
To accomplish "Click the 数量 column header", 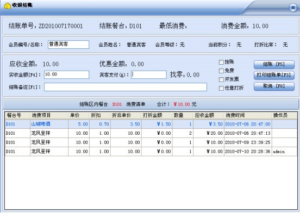I will coord(183,115).
